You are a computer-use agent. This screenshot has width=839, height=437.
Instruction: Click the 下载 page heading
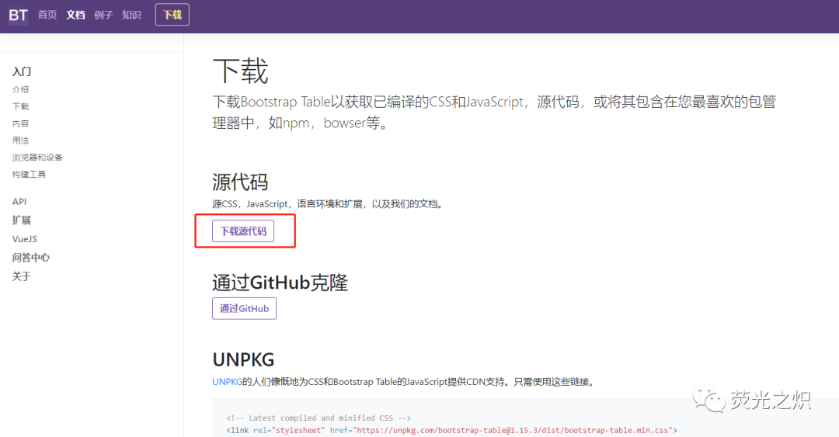tap(240, 71)
